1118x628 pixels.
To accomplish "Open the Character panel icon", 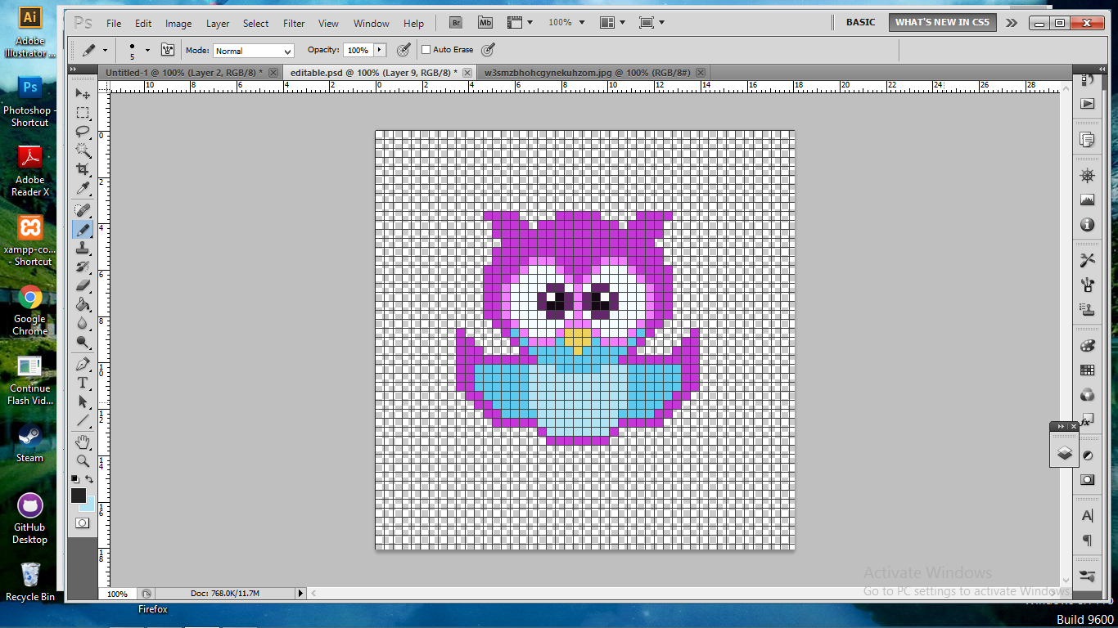I will click(1087, 516).
